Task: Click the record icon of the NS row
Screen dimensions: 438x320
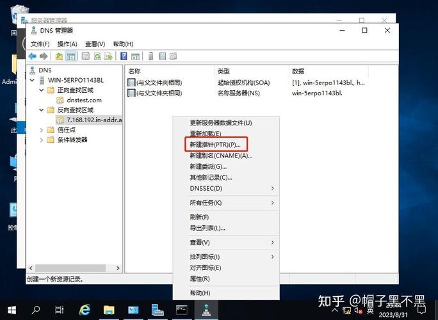Action: 131,93
